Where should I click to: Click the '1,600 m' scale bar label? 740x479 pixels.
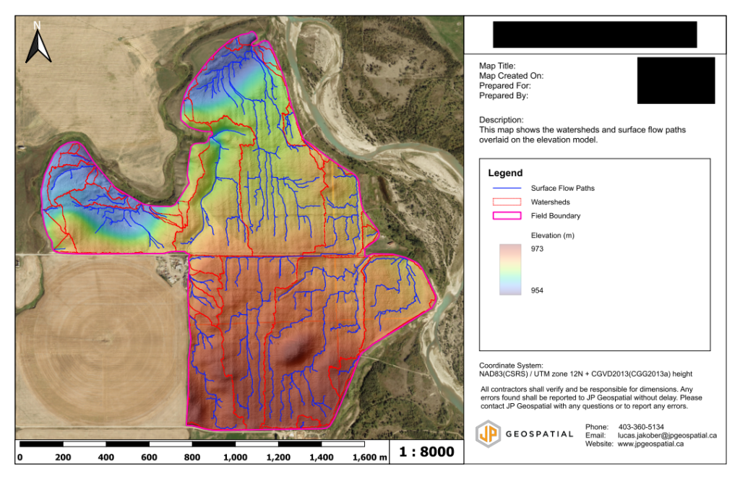(x=369, y=457)
